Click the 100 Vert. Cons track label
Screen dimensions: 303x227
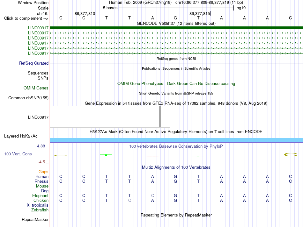18,154
